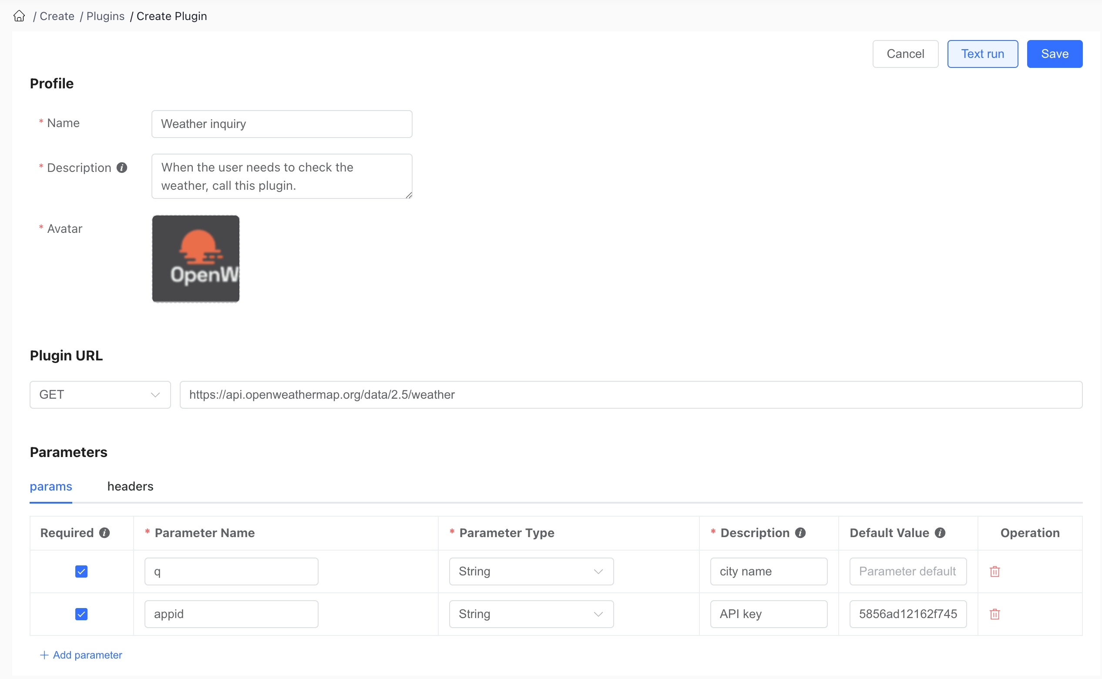Click empty default value field for q
Viewport: 1102px width, 679px height.
click(x=908, y=571)
